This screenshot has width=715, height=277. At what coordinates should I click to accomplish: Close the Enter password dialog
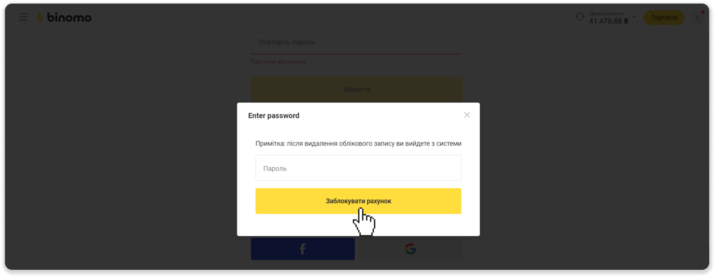[467, 115]
